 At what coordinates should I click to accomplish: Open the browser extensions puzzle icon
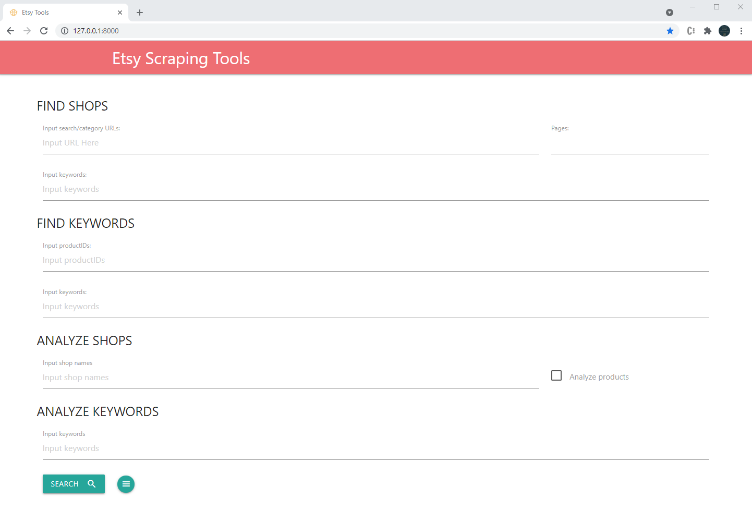coord(708,31)
